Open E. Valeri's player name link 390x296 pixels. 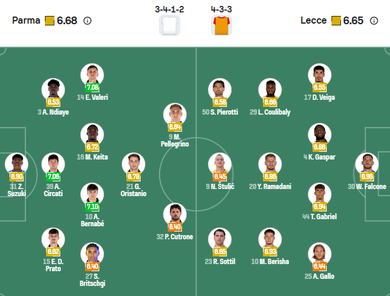point(92,97)
